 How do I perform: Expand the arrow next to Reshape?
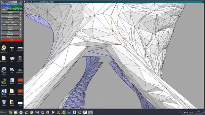[x=20, y=34]
